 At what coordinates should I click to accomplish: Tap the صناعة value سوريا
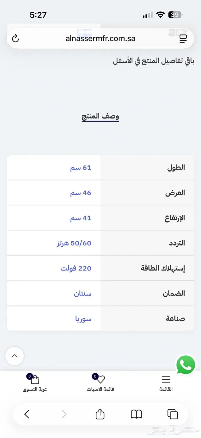pyautogui.click(x=83, y=319)
